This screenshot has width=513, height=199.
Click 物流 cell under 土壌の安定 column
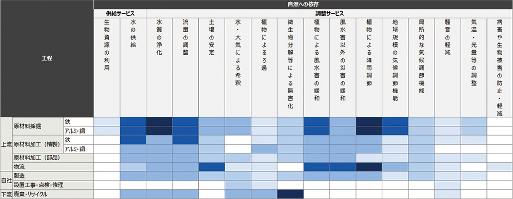click(x=212, y=167)
